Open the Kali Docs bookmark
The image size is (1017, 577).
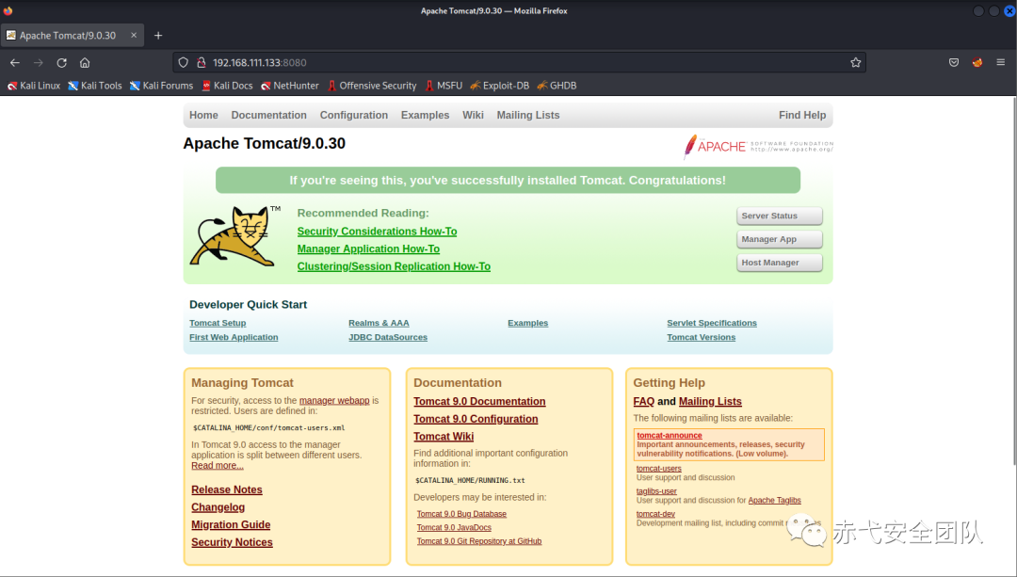coord(227,86)
